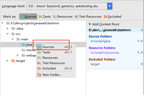Mark as Tests in toolbar
The width and height of the screenshot is (144, 95).
click(45, 17)
